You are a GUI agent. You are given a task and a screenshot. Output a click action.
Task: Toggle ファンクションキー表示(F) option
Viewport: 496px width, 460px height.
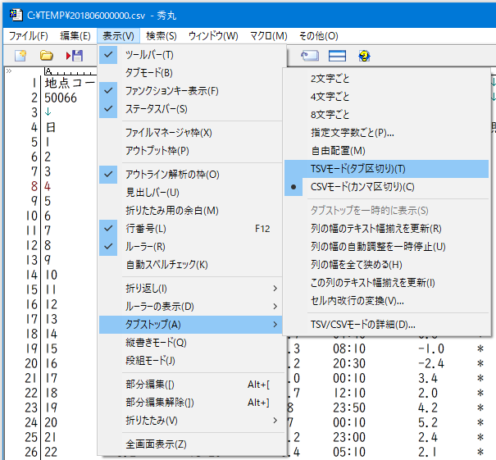pyautogui.click(x=190, y=91)
